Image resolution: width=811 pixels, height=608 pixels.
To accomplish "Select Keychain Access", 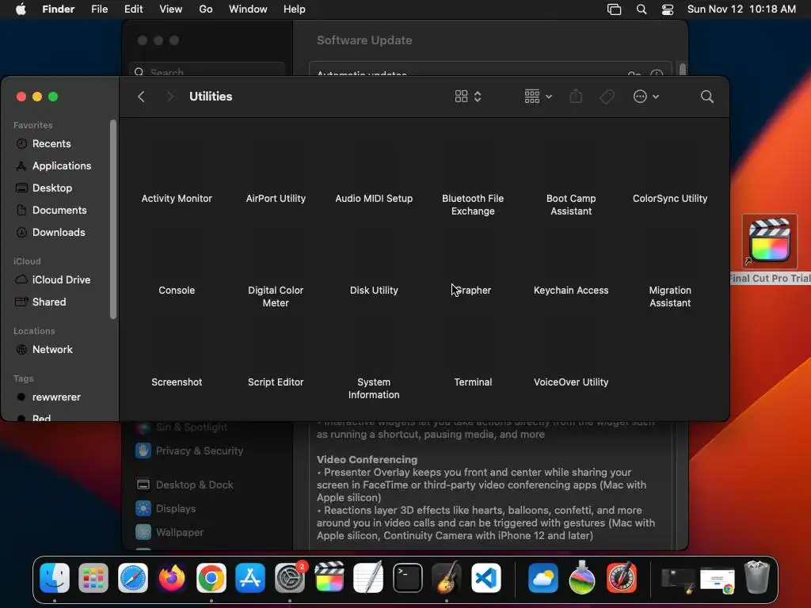I will coord(571,291).
